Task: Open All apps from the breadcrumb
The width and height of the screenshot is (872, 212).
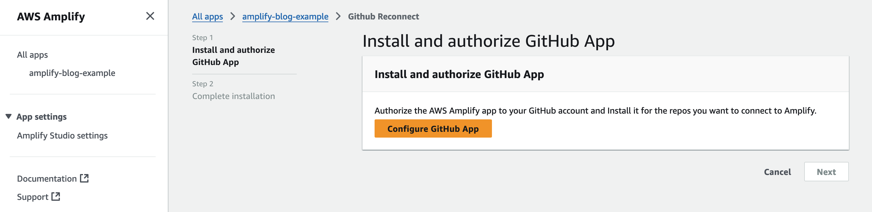Action: point(207,16)
